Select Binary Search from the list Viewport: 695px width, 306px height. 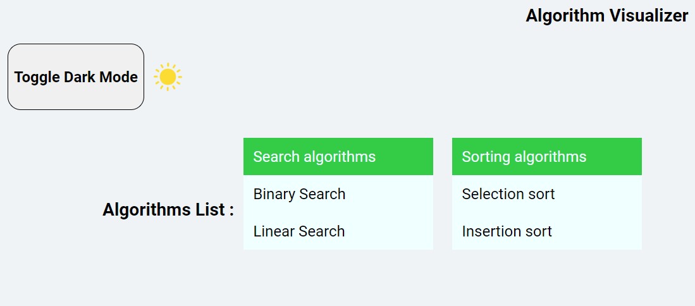pyautogui.click(x=338, y=194)
